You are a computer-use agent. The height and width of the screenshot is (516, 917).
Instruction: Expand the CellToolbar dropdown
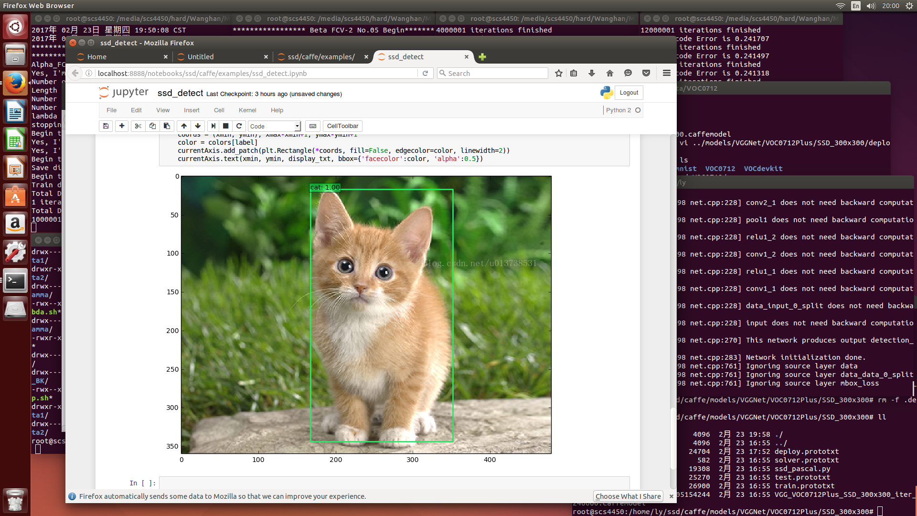tap(342, 126)
